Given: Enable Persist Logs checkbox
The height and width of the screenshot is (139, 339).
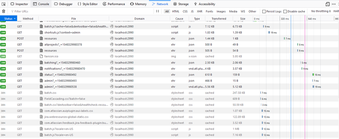Looking at the screenshot, I should click(x=264, y=12).
